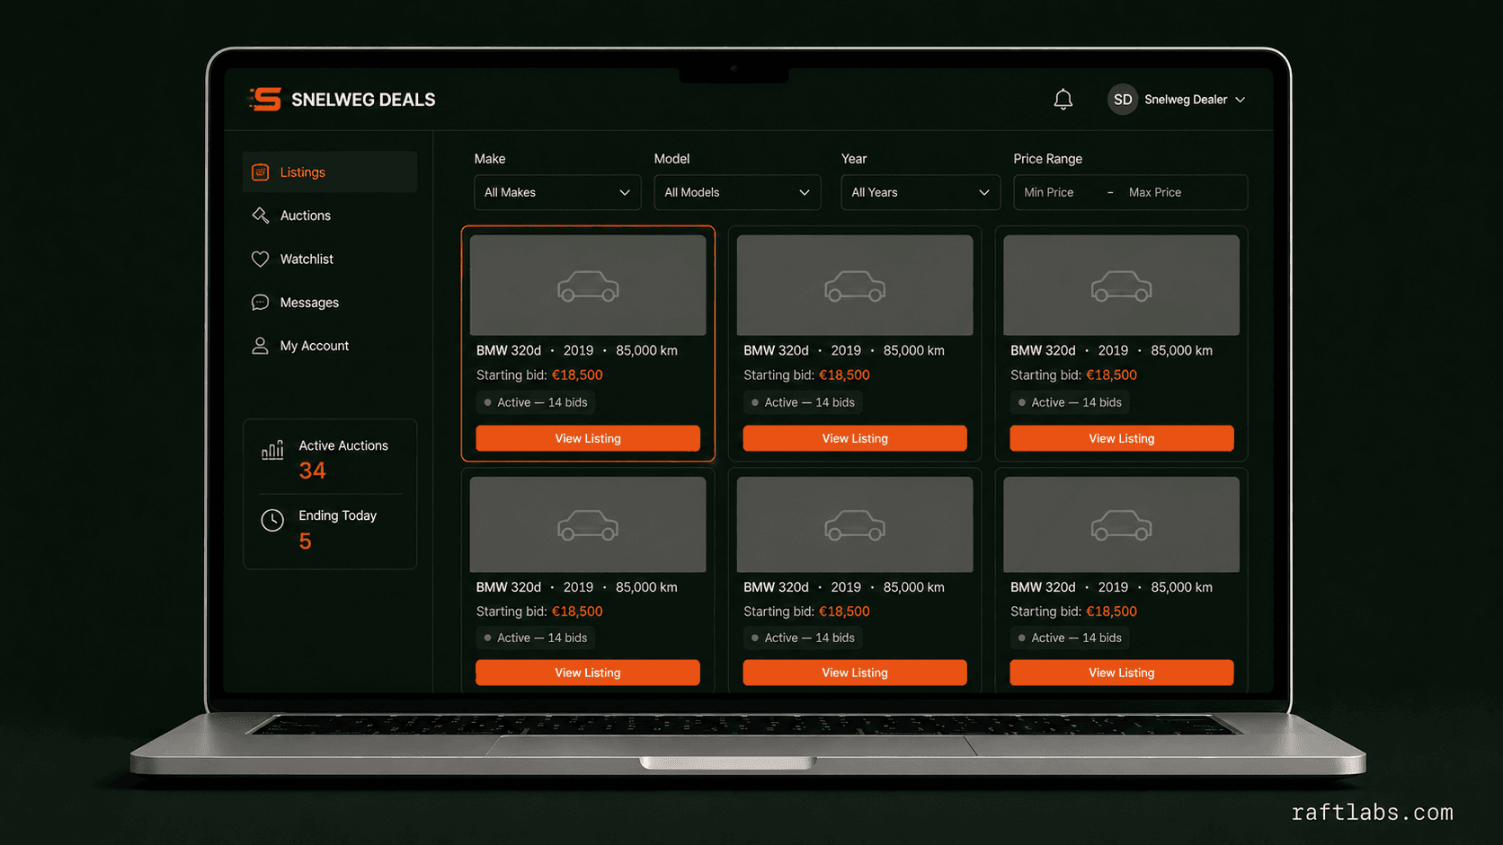
Task: Click the Make filter label
Action: pyautogui.click(x=490, y=159)
